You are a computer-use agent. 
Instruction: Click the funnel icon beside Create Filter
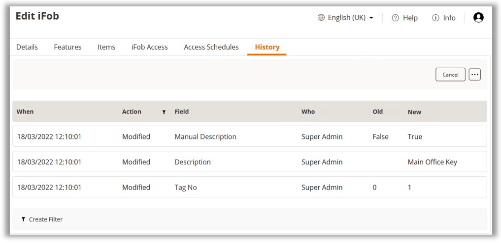click(x=23, y=219)
